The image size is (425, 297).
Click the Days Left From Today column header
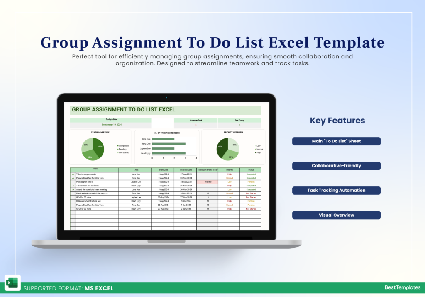(x=208, y=169)
